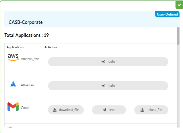This screenshot has width=183, height=133.
Task: Click the Amazon AWS logo icon
Action: (x=13, y=57)
